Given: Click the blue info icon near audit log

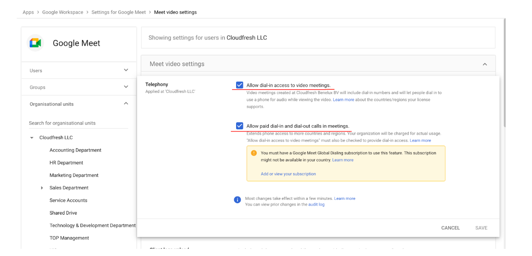Looking at the screenshot, I should (x=237, y=200).
